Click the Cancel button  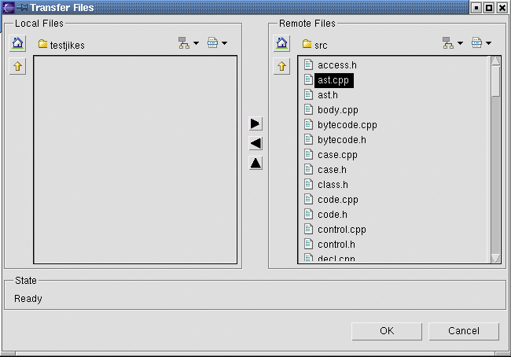tap(464, 331)
